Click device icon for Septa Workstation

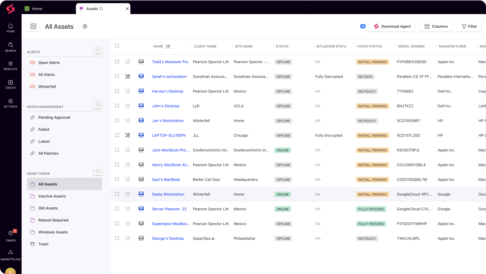click(x=141, y=194)
